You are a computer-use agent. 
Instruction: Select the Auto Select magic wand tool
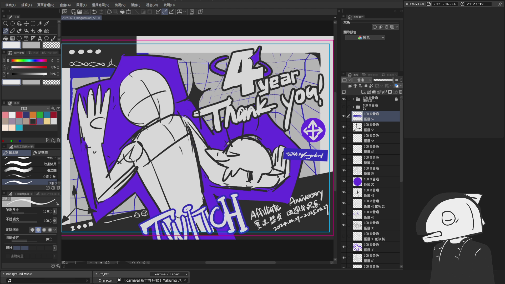(x=40, y=23)
